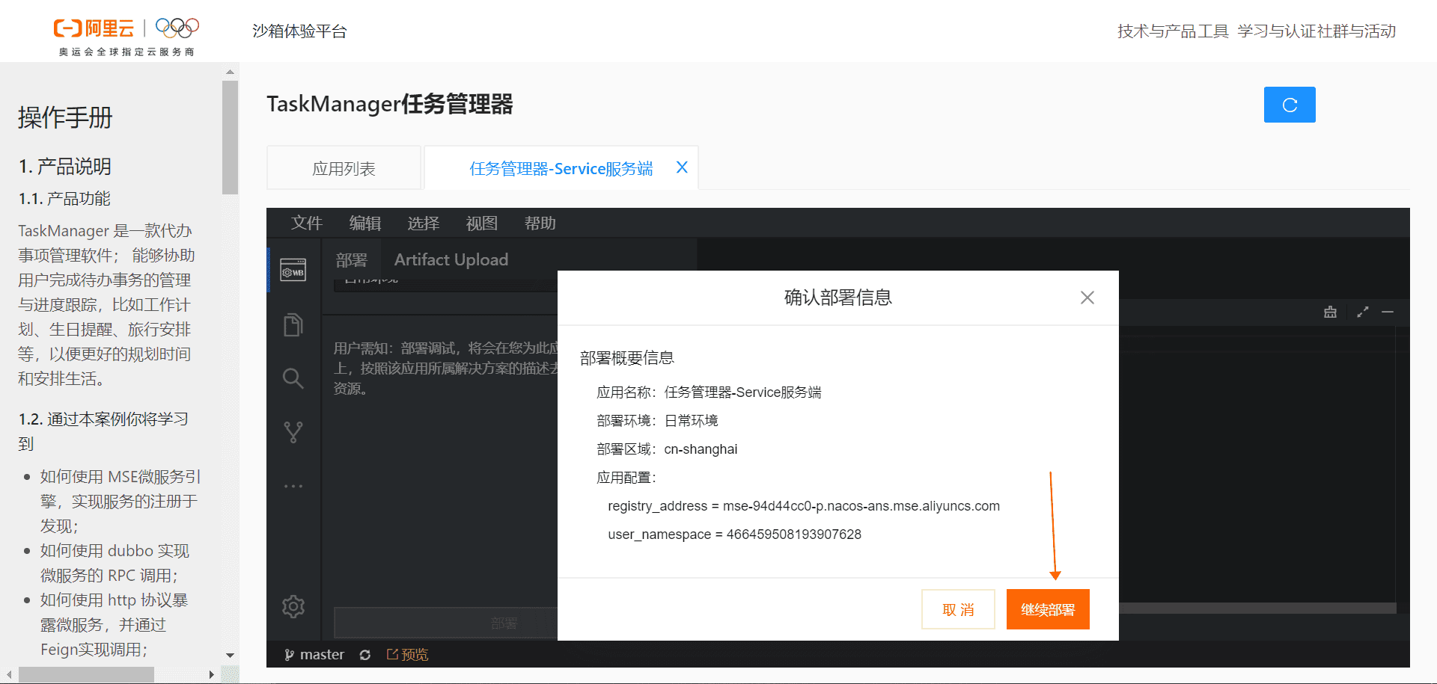Click 继续部署 to continue deployment
Viewport: 1437px width, 684px height.
(1048, 608)
